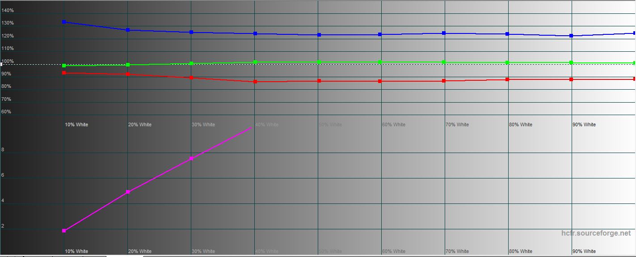This screenshot has height=257, width=636.
Task: Pick the red marker at 30% White
Action: [191, 78]
